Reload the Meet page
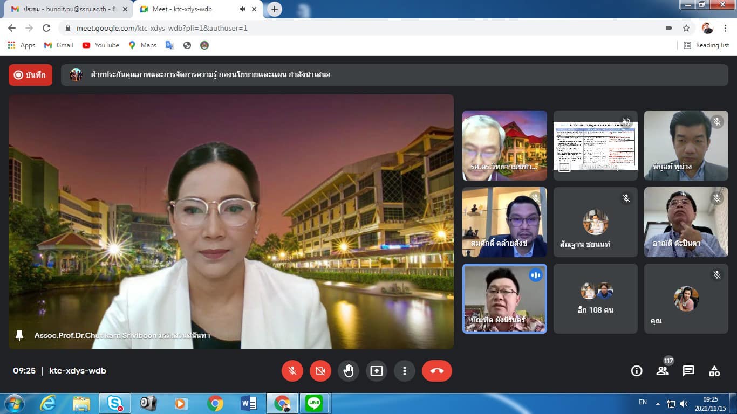The height and width of the screenshot is (414, 737). point(46,28)
